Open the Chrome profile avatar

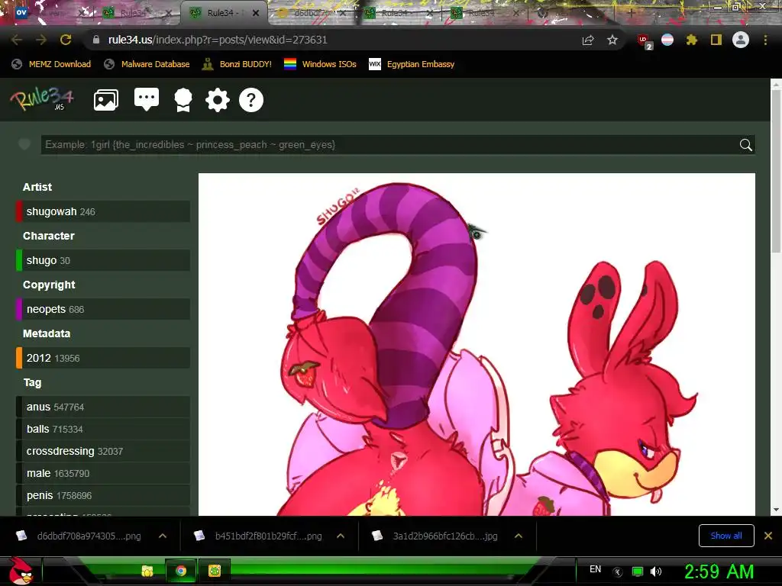pos(741,40)
